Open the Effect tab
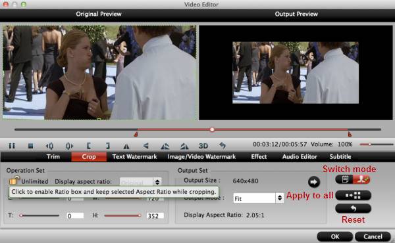 coord(259,156)
